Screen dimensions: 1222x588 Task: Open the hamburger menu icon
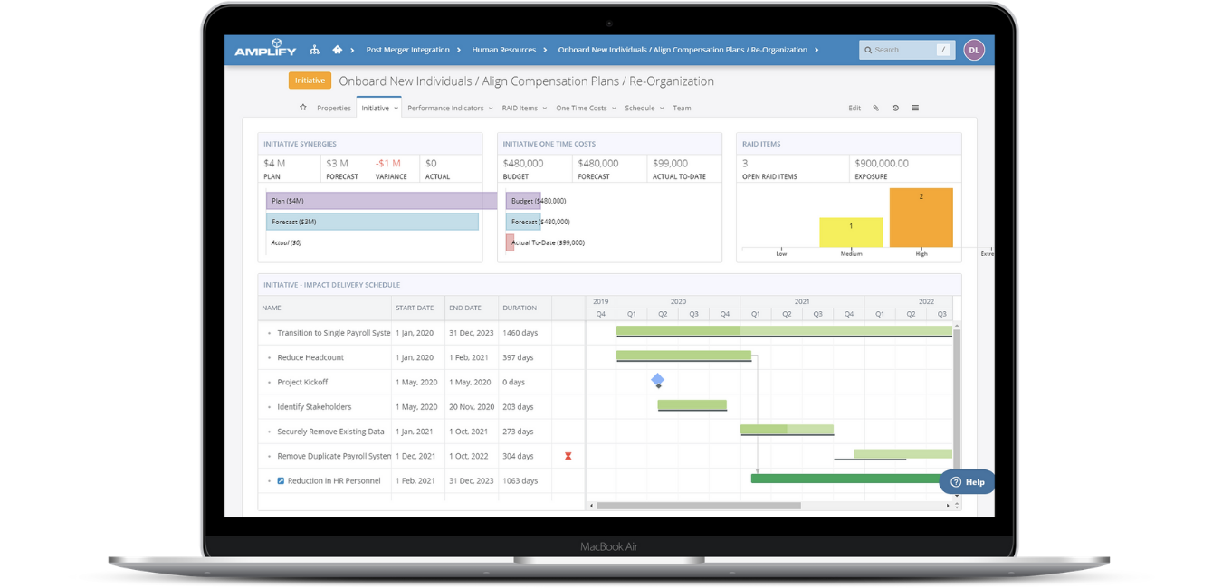point(915,108)
